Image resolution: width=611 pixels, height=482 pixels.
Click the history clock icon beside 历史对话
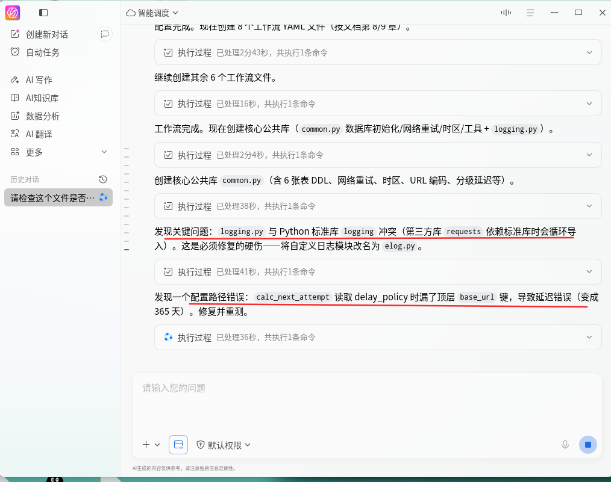coord(103,179)
